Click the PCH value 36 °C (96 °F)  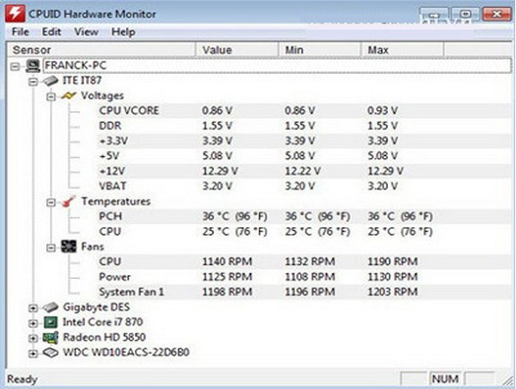(234, 216)
